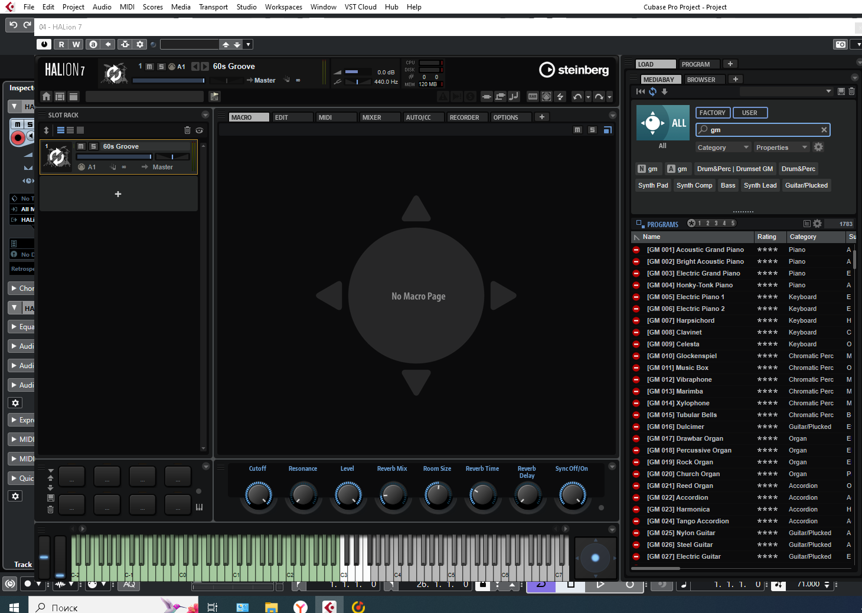This screenshot has height=613, width=862.
Task: Open the filter settings gear beside Properties
Action: point(818,147)
